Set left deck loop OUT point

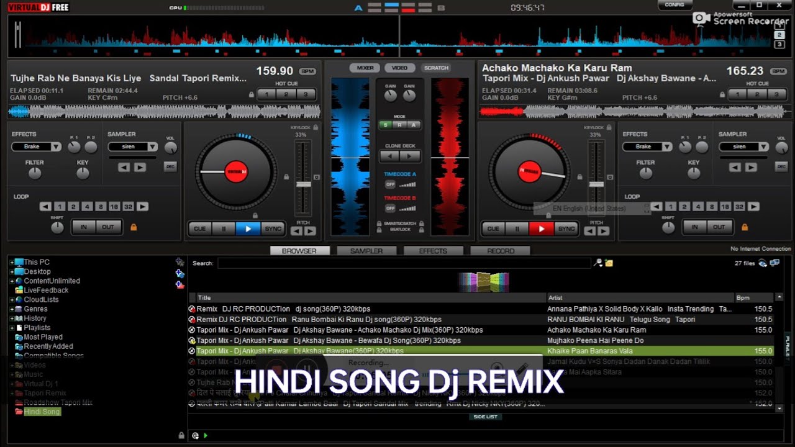(x=108, y=227)
